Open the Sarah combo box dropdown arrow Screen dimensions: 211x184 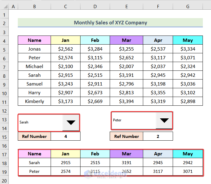tap(71, 123)
